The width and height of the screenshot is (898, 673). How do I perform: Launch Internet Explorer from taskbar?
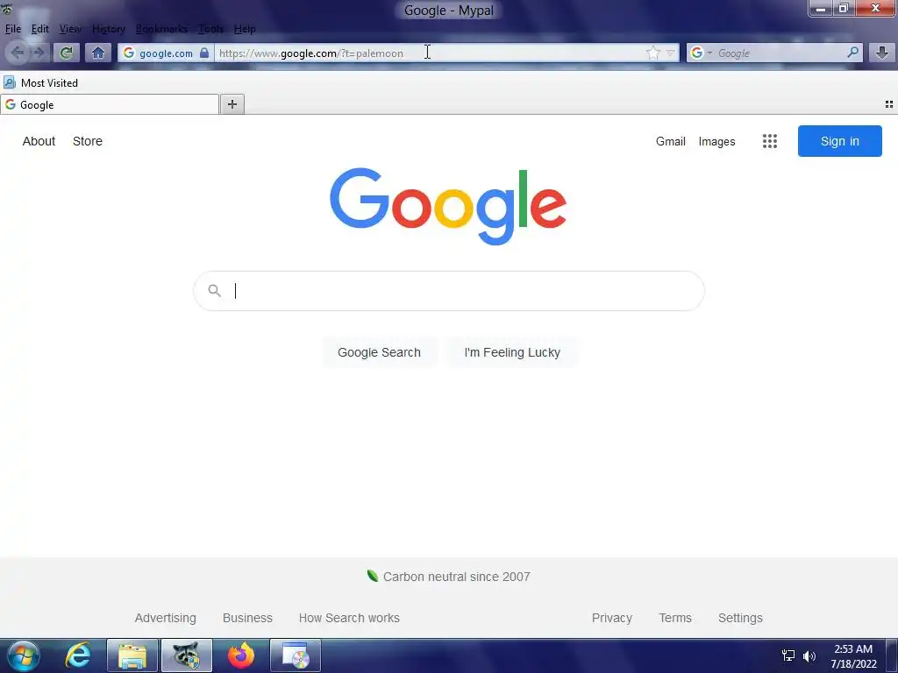click(x=78, y=655)
